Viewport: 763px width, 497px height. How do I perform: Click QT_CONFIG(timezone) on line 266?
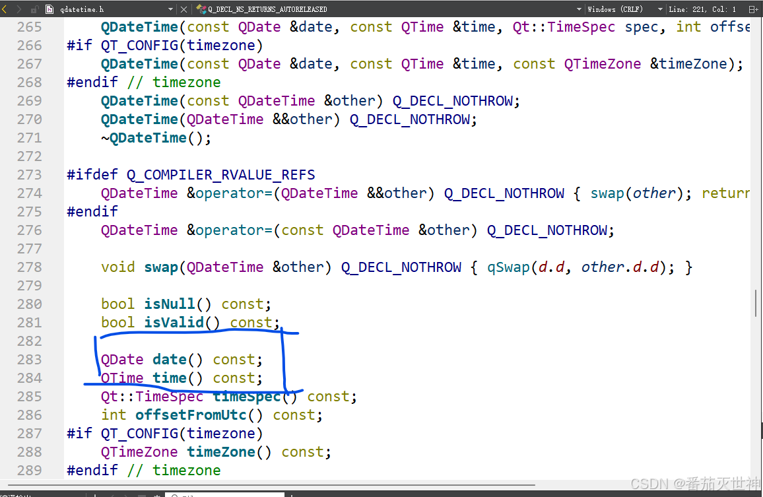[182, 46]
